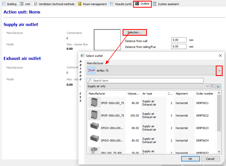
Task: Click the Select outlet dialog title icon
Action: coord(83,56)
